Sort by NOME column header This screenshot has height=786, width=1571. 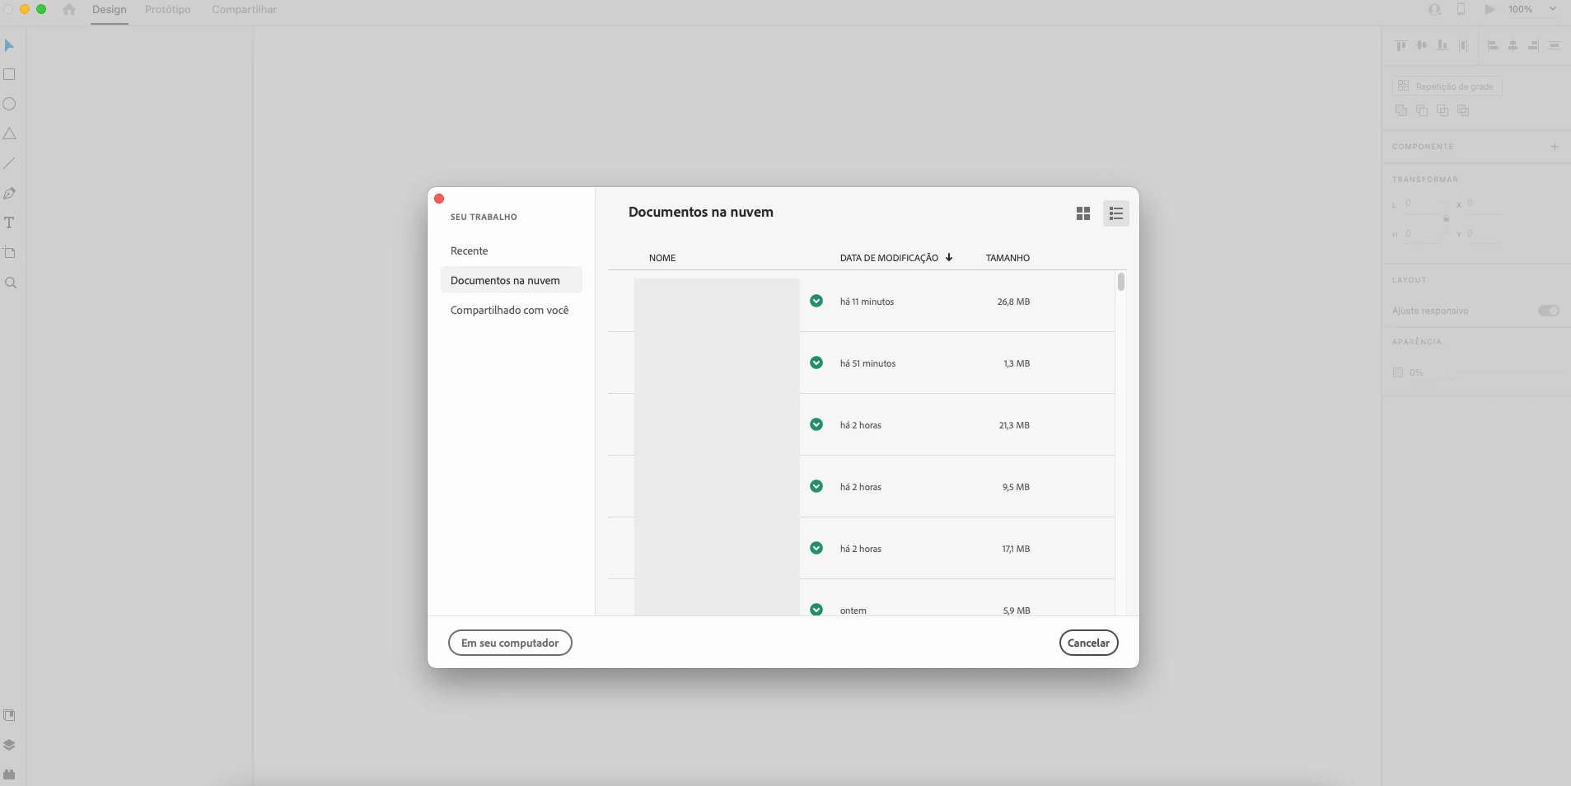tap(662, 258)
